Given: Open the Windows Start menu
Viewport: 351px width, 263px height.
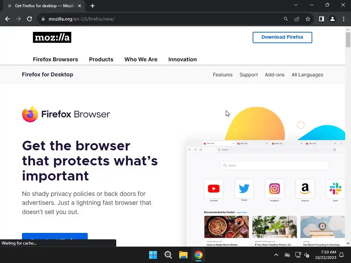Looking at the screenshot, I should [153, 255].
